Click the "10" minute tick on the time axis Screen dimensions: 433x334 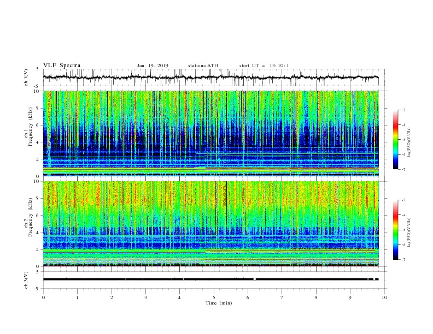[x=384, y=297]
